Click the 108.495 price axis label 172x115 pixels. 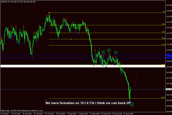point(169,72)
